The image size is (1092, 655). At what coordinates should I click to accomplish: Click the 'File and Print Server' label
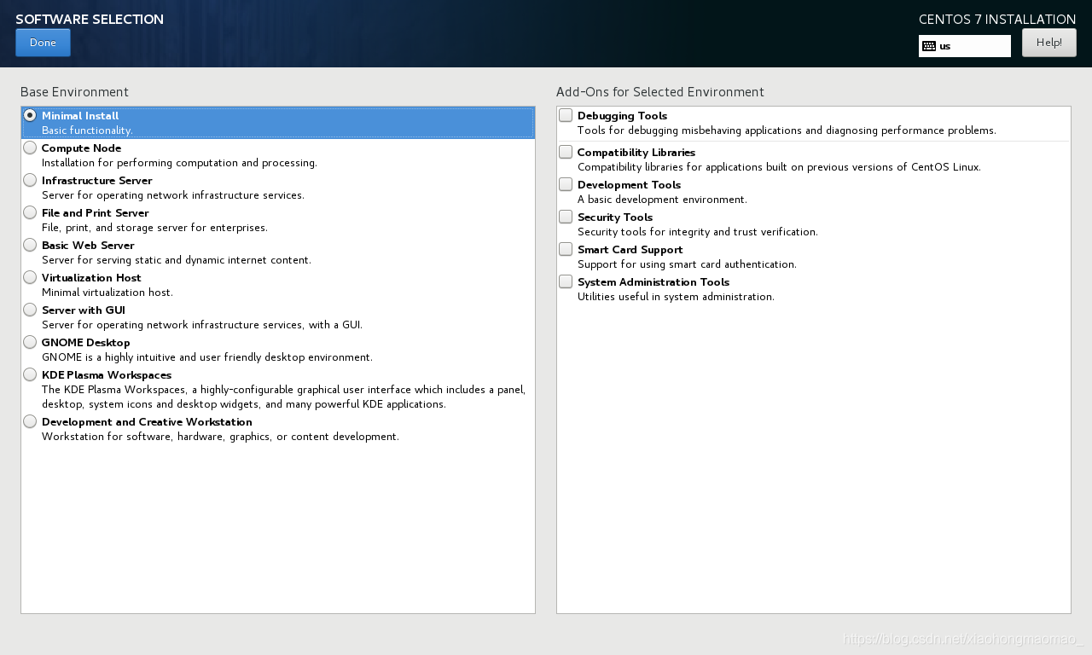tap(96, 213)
